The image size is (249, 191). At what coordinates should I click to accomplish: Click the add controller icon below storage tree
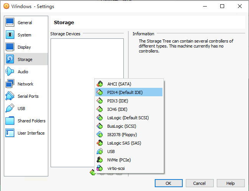coord(92,173)
